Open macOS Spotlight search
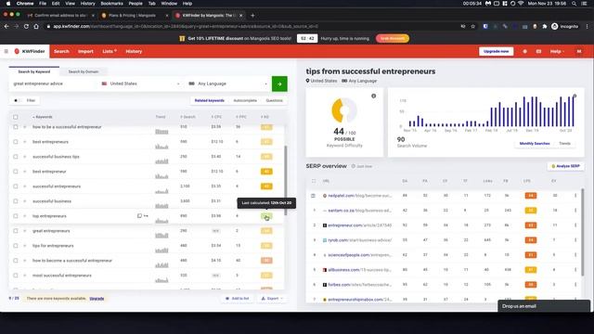 click(x=575, y=4)
